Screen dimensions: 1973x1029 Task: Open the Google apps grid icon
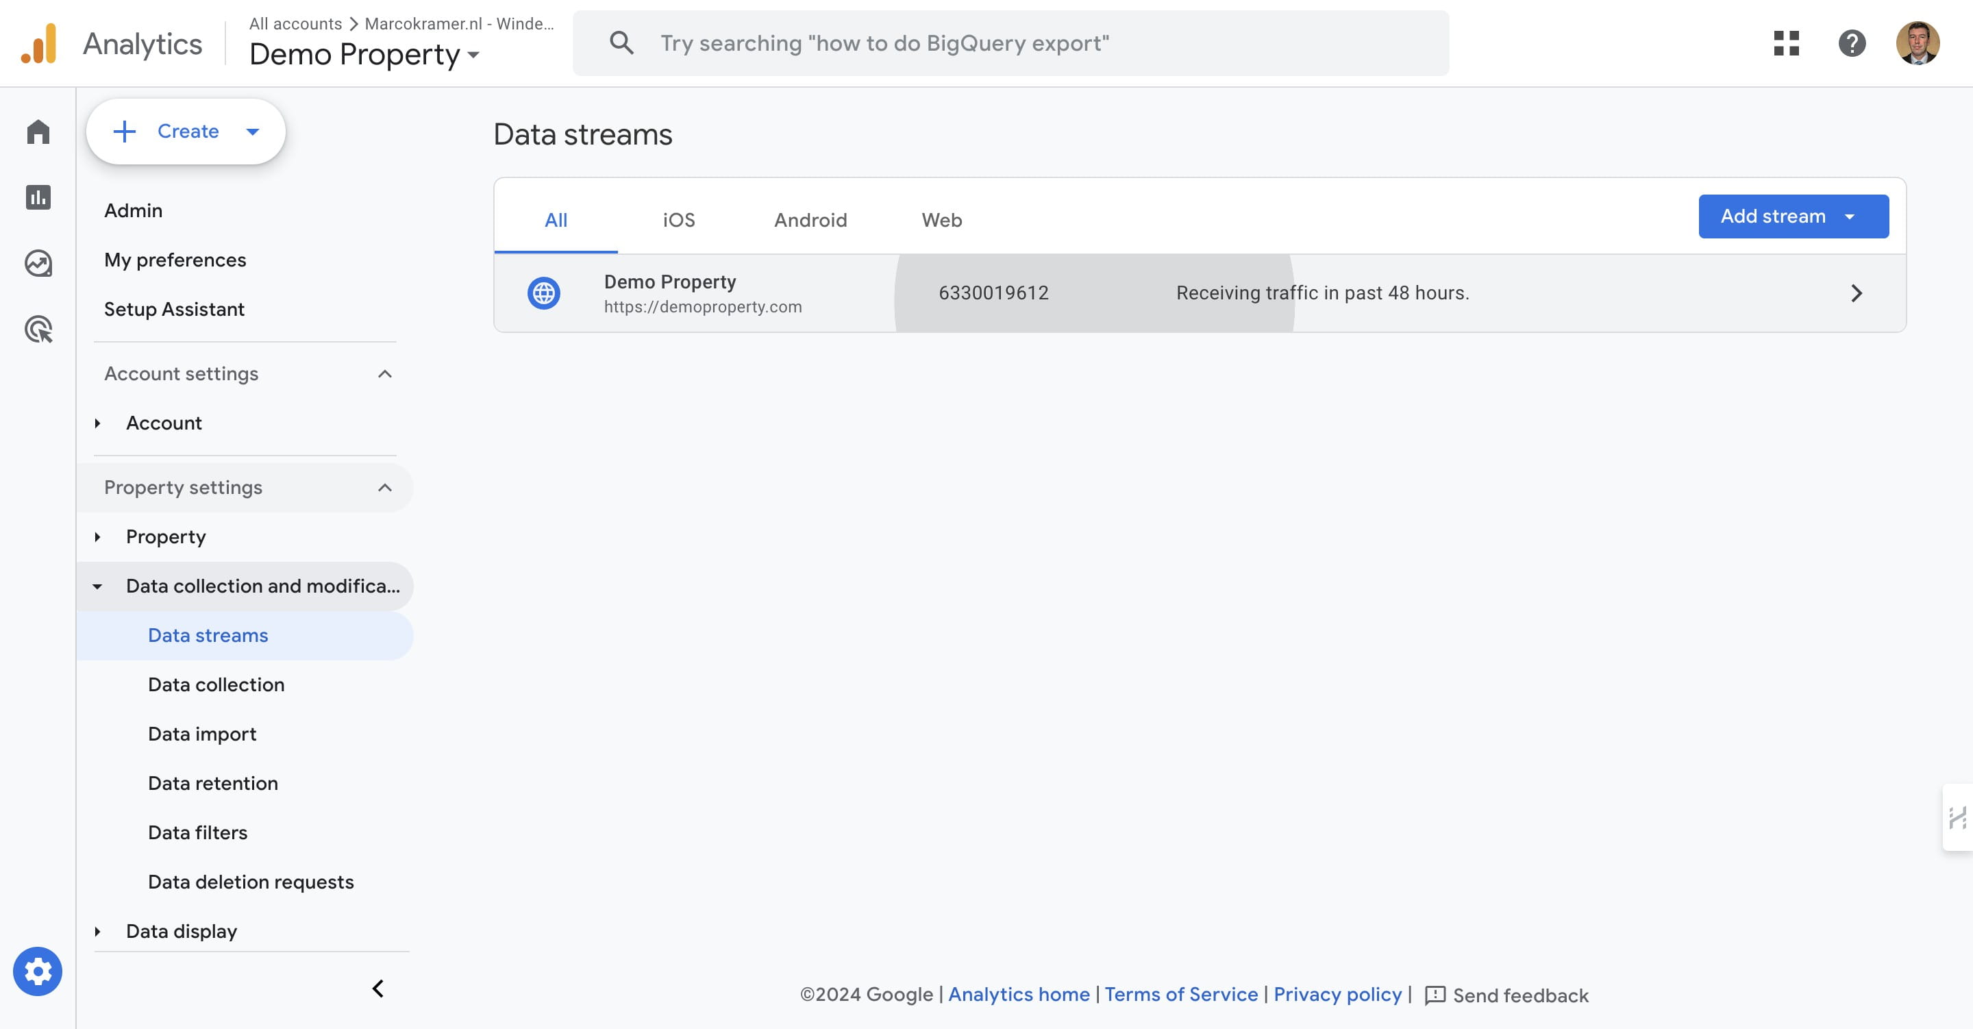pos(1786,43)
